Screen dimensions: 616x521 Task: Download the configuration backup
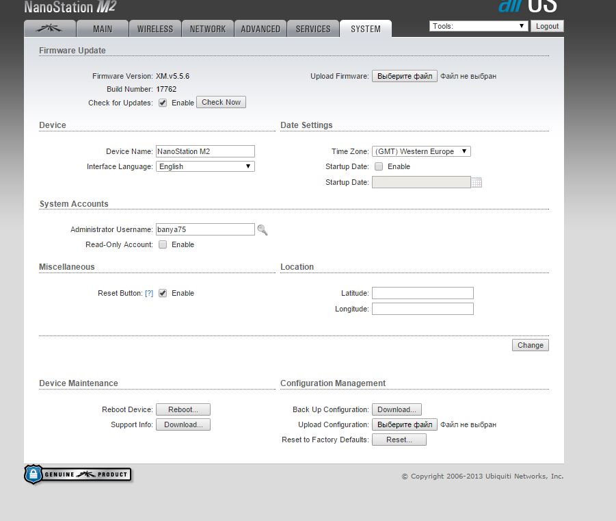pyautogui.click(x=397, y=409)
